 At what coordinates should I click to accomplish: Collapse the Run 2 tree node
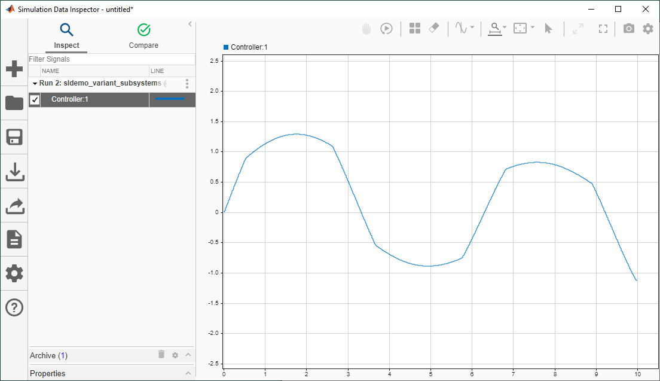point(35,84)
